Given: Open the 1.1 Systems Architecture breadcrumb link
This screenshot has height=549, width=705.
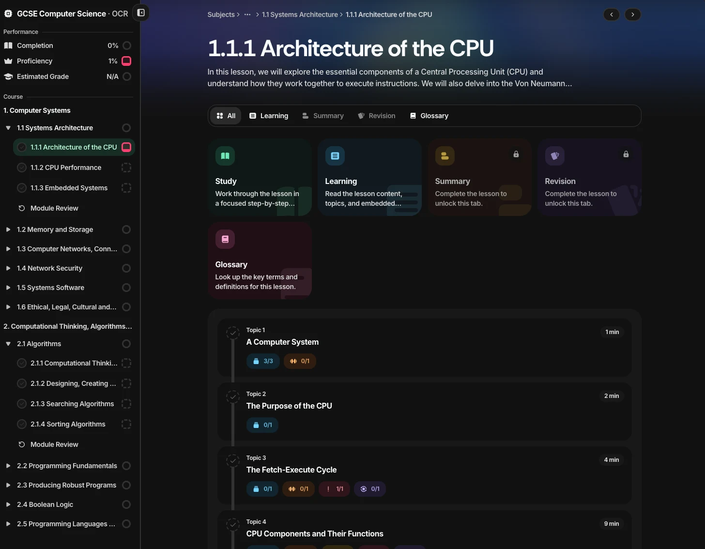Looking at the screenshot, I should pos(300,15).
